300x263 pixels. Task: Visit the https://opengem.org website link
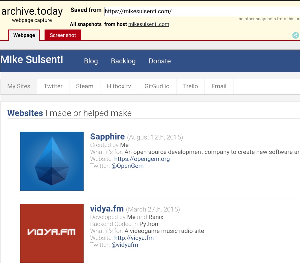click(142, 159)
